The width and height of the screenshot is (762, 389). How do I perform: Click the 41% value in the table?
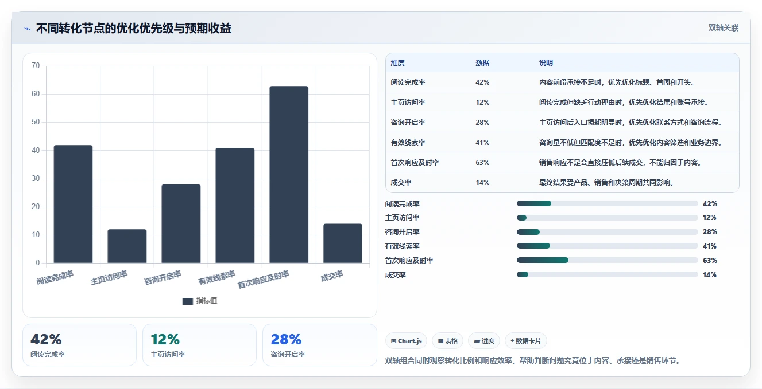pos(482,143)
